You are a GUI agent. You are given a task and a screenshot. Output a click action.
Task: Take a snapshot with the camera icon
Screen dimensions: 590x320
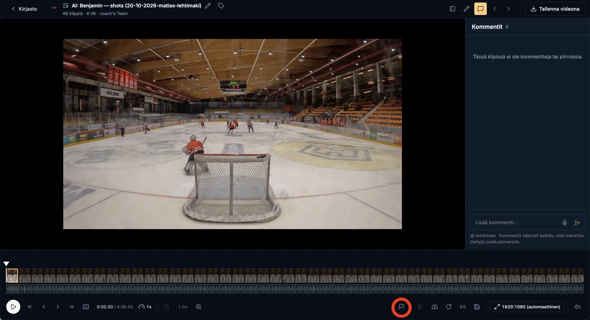[435, 307]
